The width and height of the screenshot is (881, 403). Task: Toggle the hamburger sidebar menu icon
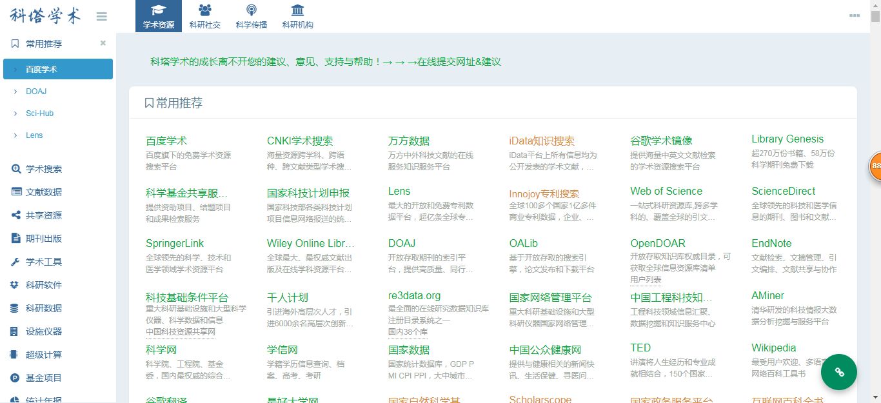click(101, 17)
